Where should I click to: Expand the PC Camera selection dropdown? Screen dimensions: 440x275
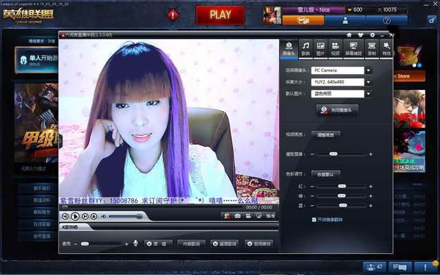tap(368, 70)
